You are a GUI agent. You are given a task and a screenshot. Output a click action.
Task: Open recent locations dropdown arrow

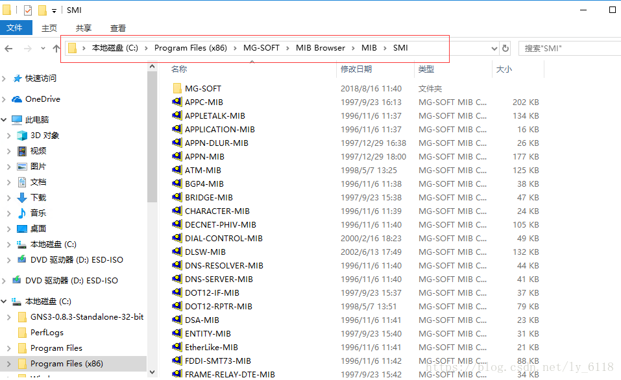click(43, 48)
